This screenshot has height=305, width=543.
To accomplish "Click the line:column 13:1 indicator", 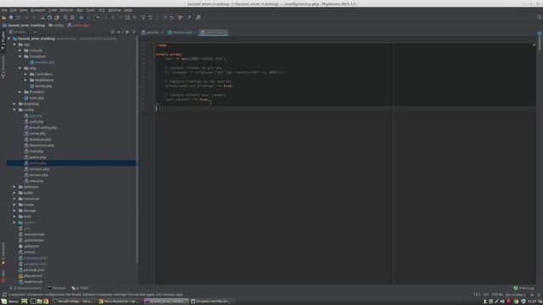I will tap(477, 295).
